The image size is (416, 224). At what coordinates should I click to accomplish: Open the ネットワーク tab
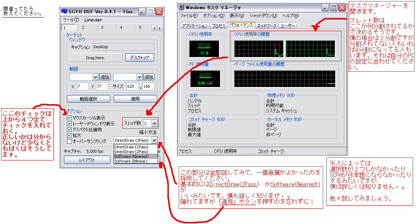pos(266,26)
